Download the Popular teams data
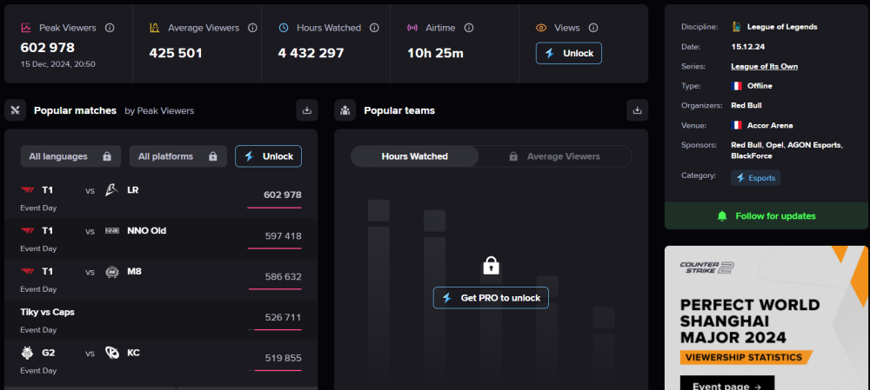870x390 pixels. (637, 110)
